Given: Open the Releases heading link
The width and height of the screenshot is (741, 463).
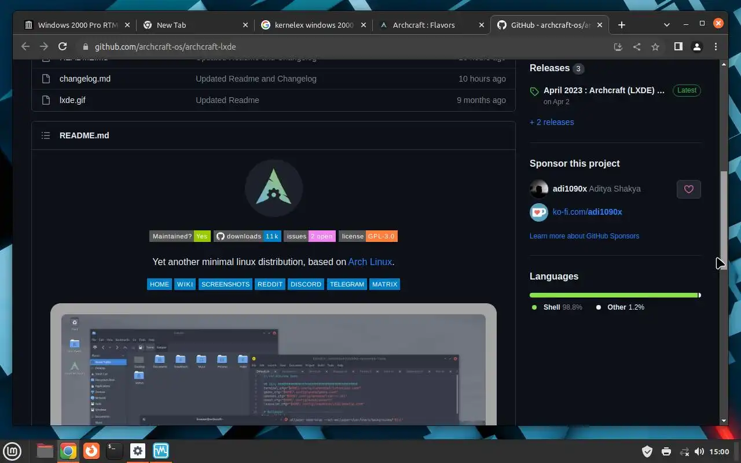Looking at the screenshot, I should click(x=549, y=68).
